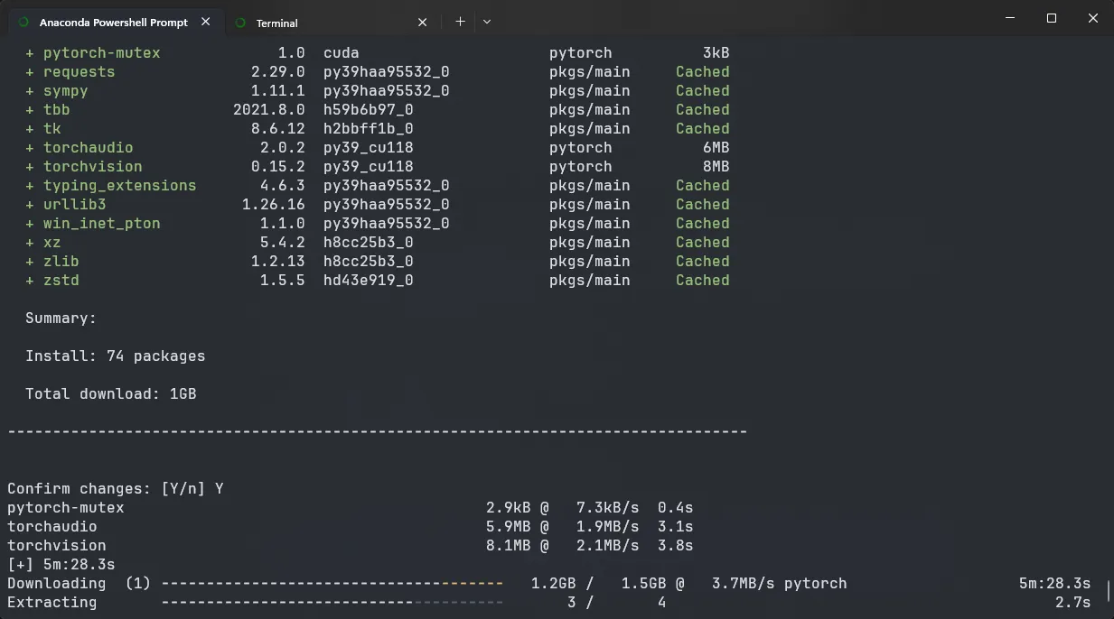The image size is (1114, 619).
Task: Minimize the terminal window
Action: [1009, 18]
